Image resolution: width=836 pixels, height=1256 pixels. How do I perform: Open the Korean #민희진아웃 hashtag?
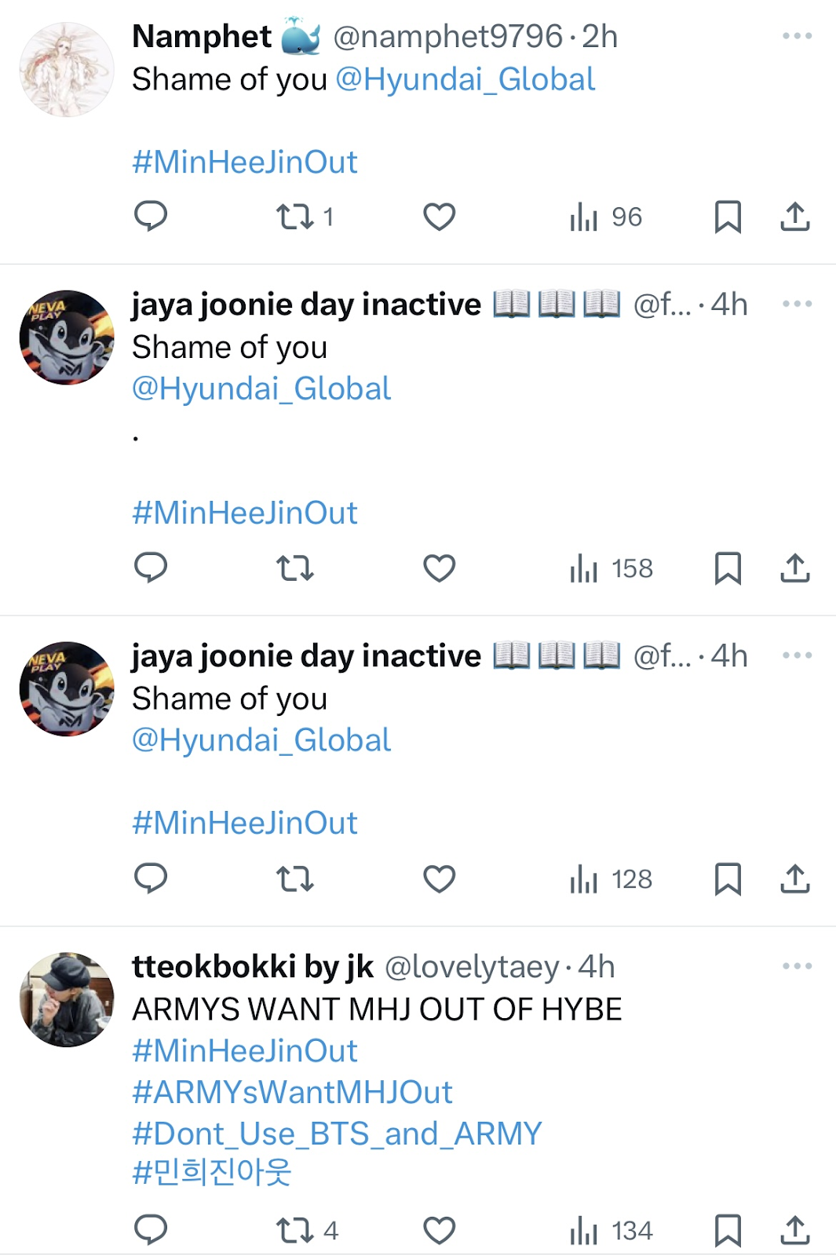tap(212, 1172)
